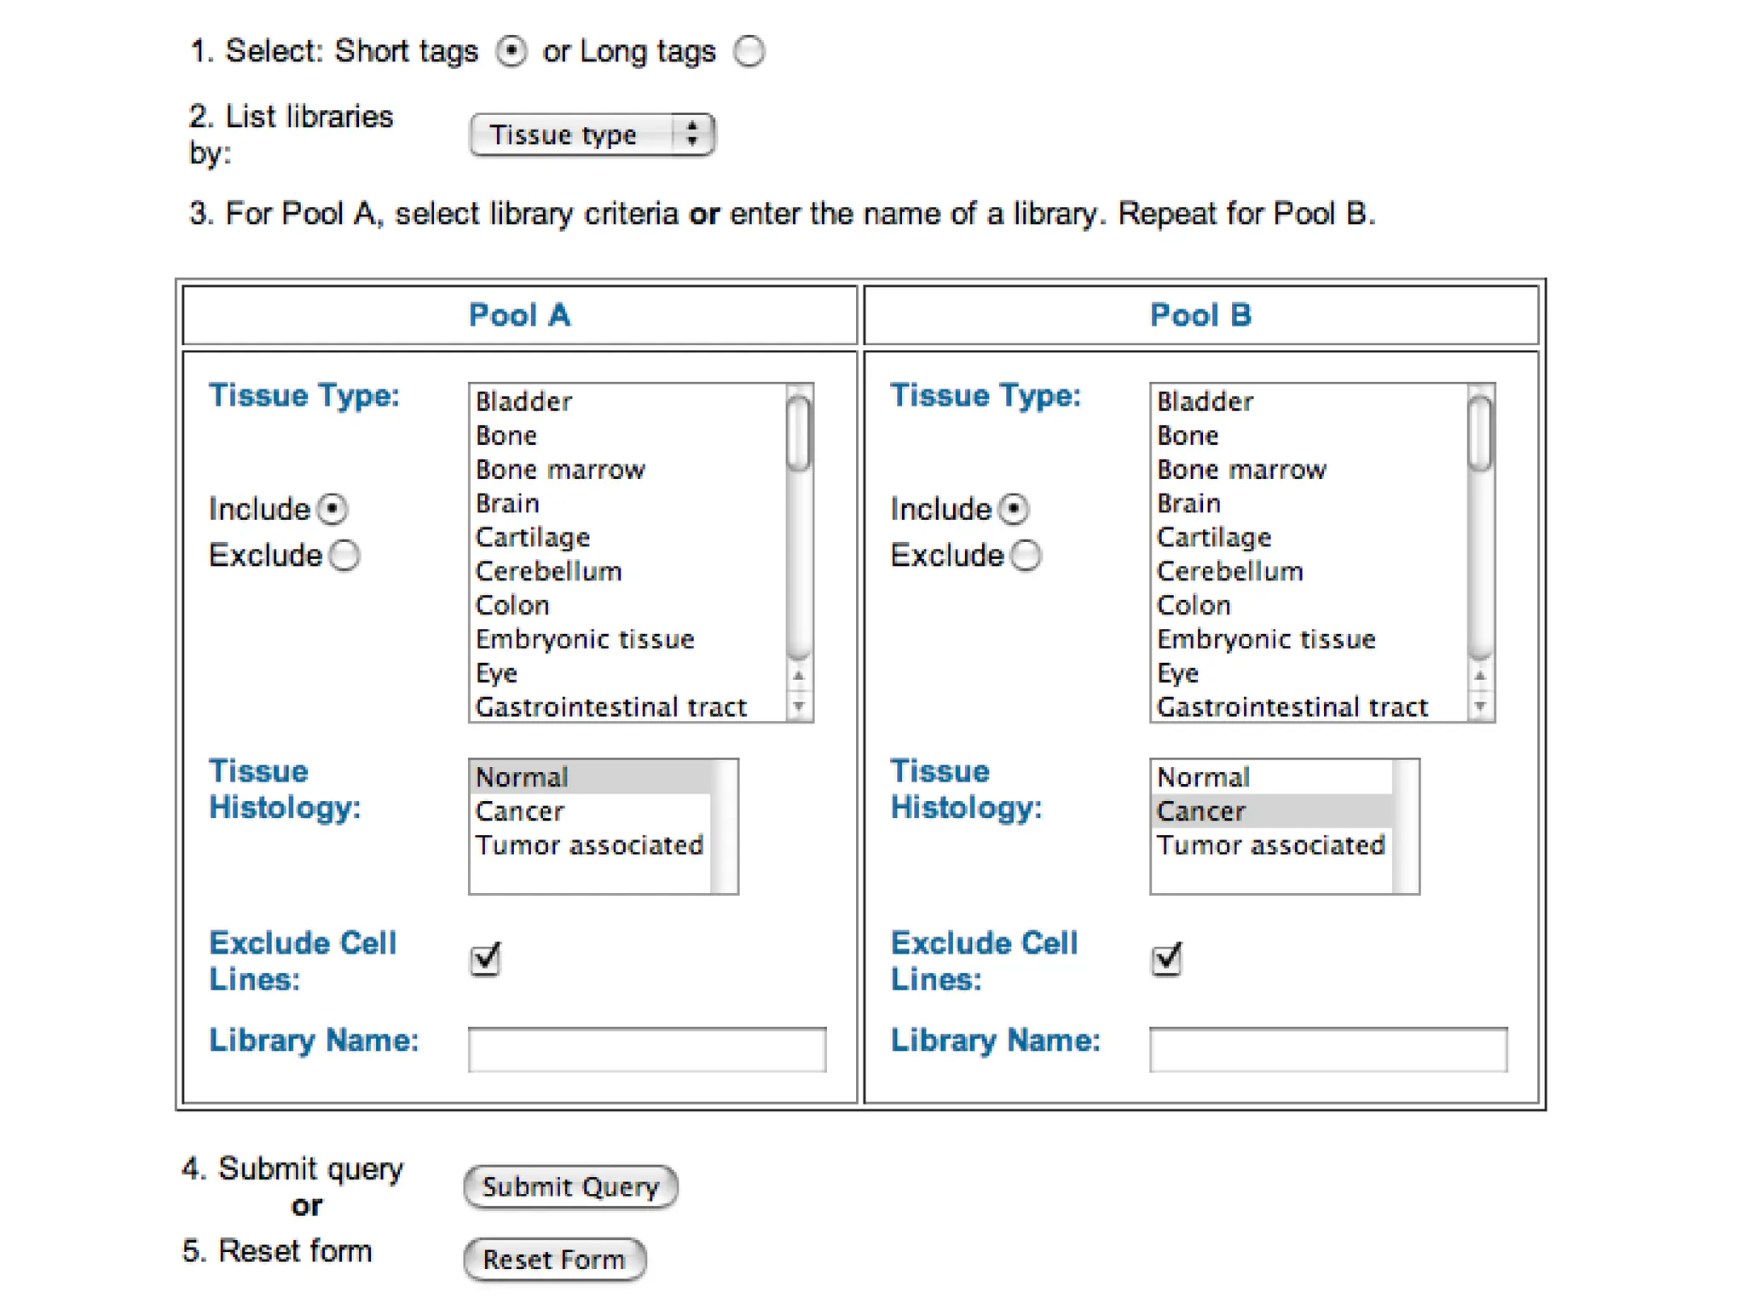
Task: Select Normal in Pool B histology list
Action: pyautogui.click(x=1202, y=777)
